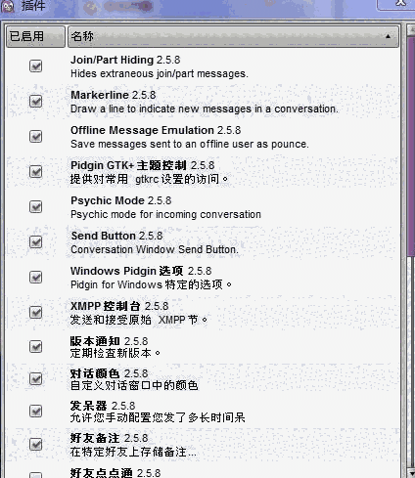Select the Markerline 2.5.8 row

point(203,102)
